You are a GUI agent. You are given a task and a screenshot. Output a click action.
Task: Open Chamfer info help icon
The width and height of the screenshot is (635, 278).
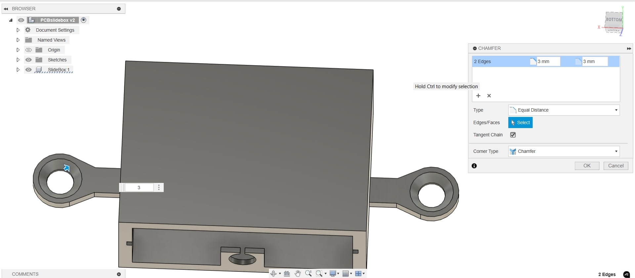point(474,166)
